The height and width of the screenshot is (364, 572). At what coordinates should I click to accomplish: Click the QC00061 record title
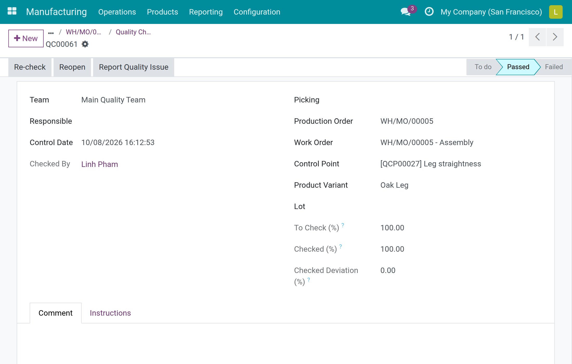pyautogui.click(x=61, y=44)
